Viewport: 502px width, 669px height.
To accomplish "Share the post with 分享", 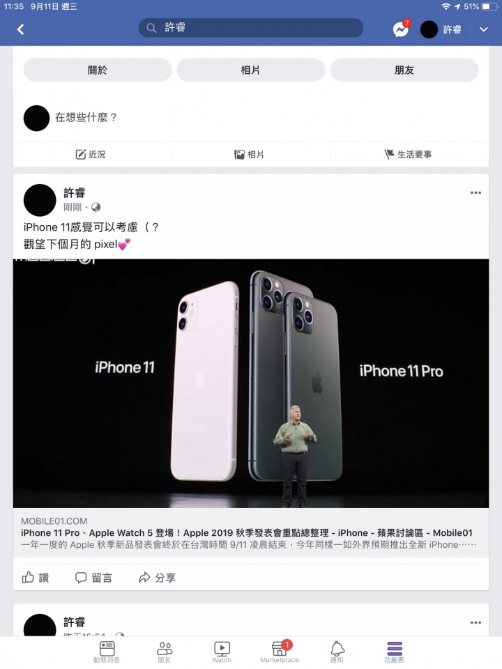I will (157, 577).
